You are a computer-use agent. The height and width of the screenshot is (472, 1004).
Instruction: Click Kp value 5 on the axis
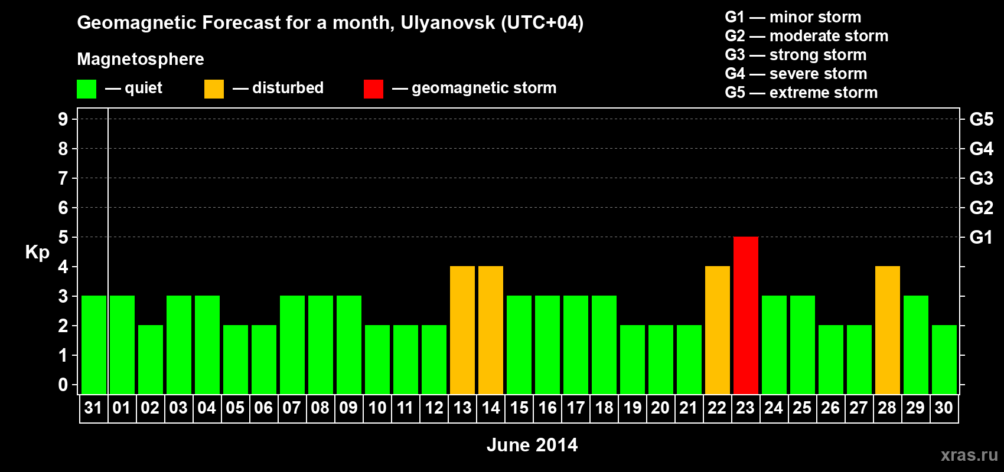pos(63,237)
